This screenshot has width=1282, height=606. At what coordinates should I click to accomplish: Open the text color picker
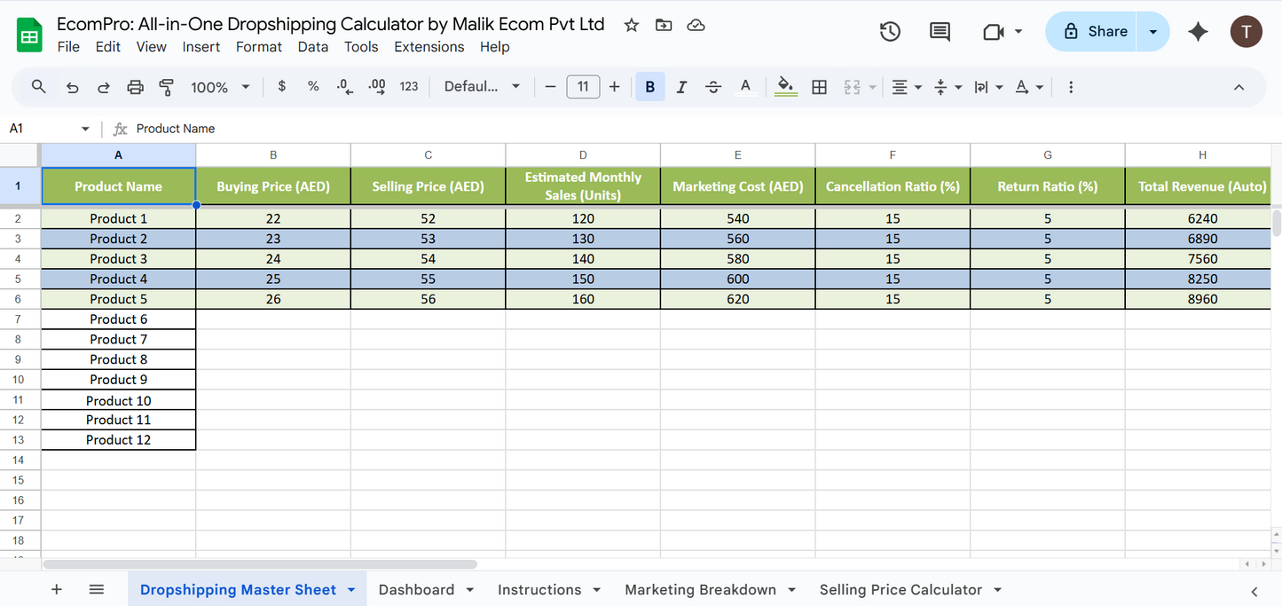point(745,87)
